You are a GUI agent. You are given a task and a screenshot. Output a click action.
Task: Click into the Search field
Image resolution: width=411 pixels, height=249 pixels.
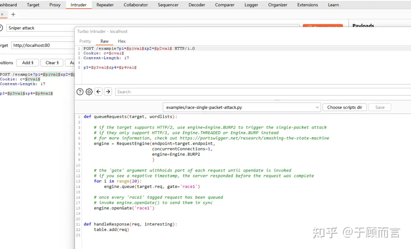pyautogui.click(x=263, y=92)
